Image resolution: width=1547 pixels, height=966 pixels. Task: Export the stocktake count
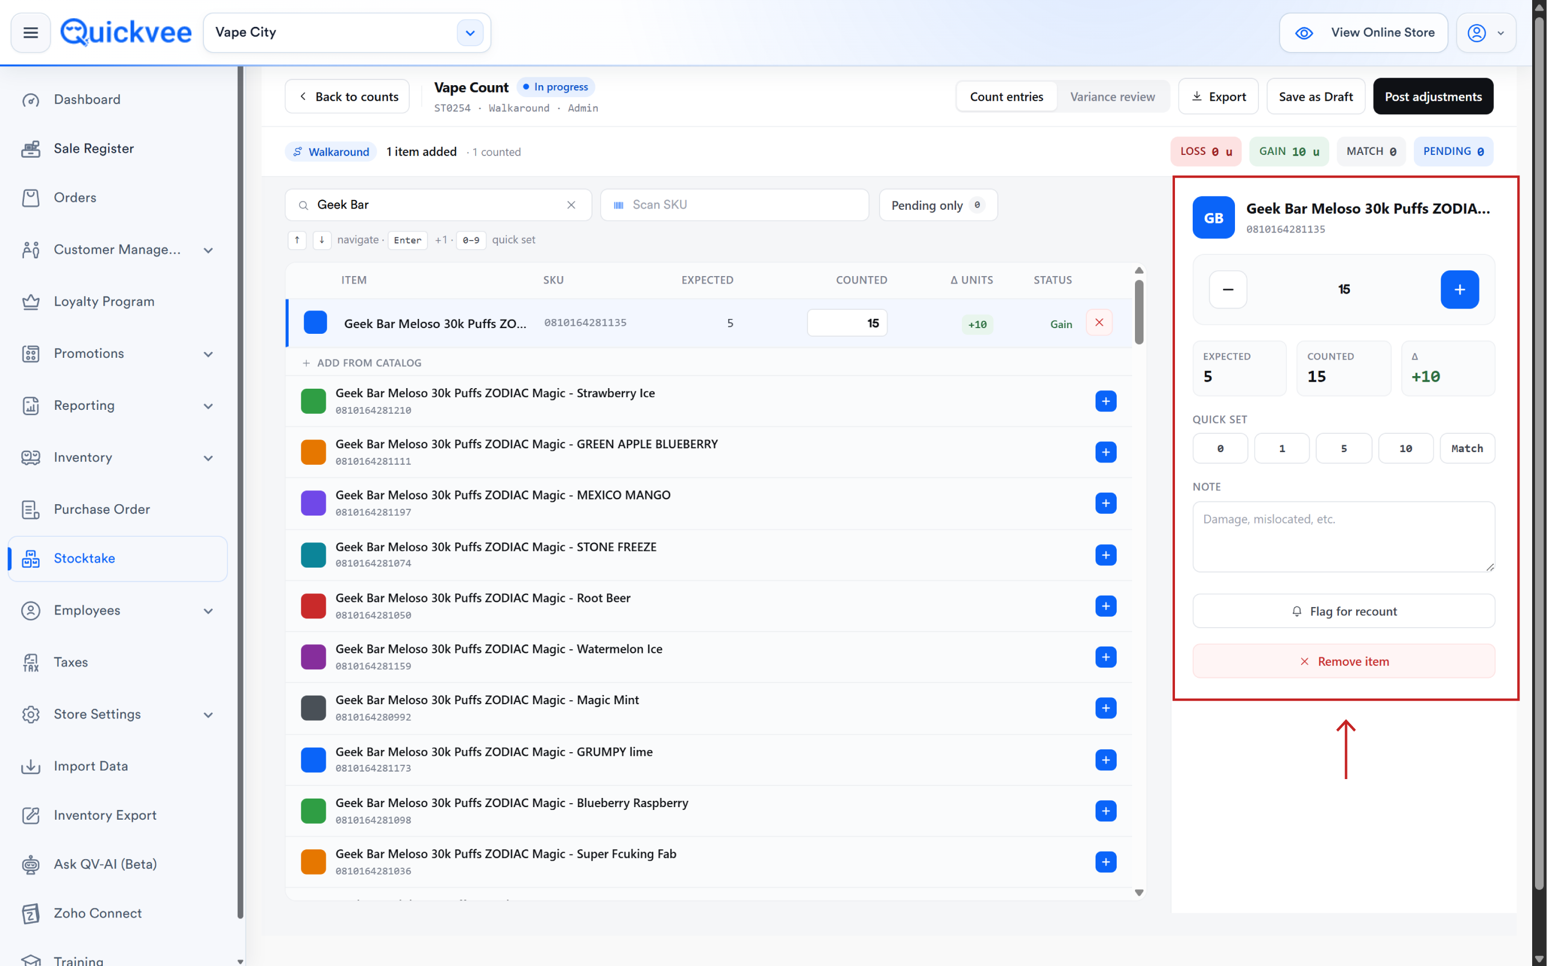[x=1218, y=97]
